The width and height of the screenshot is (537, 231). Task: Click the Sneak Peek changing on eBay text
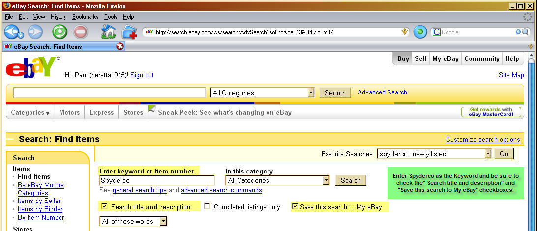(225, 112)
